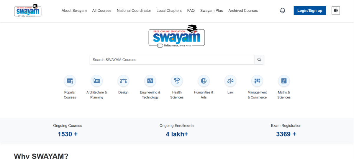
Task: Click the Exam Registration label
Action: tap(286, 125)
